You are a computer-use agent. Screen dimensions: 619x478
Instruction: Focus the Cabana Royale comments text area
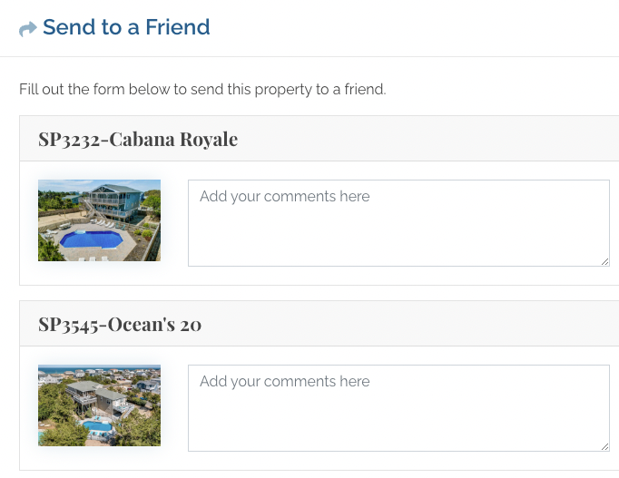click(398, 223)
